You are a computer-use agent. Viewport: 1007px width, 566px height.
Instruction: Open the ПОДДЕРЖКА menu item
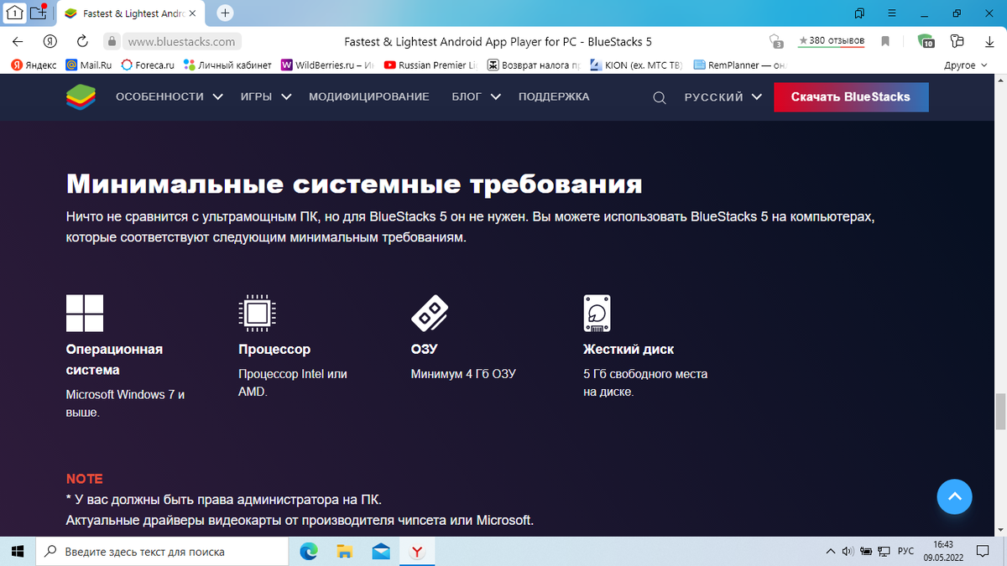(554, 96)
